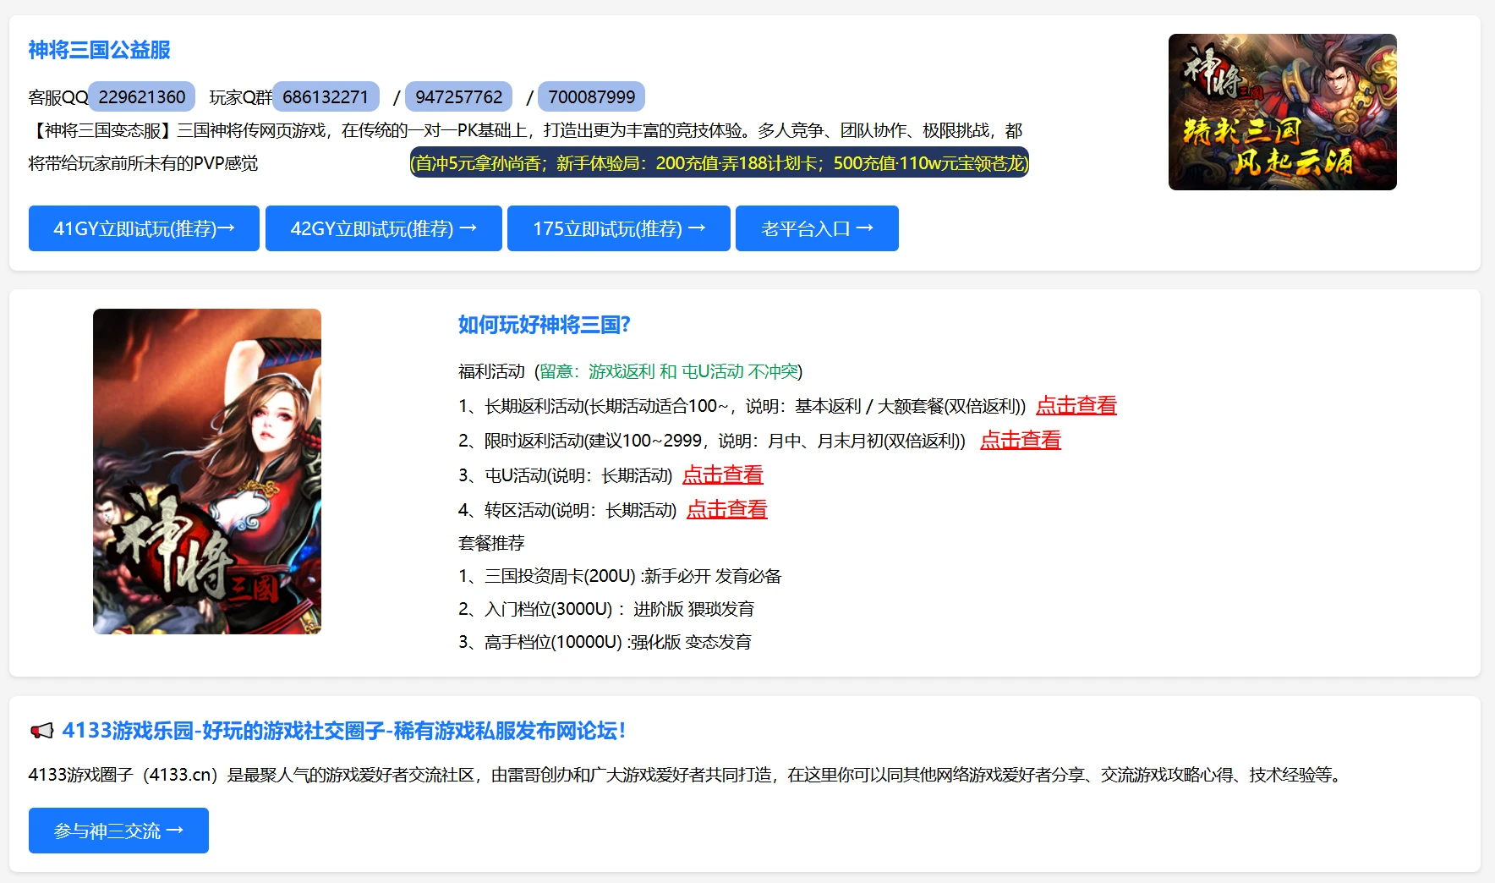Open the 4133游戏乐园 forum heading link

342,732
